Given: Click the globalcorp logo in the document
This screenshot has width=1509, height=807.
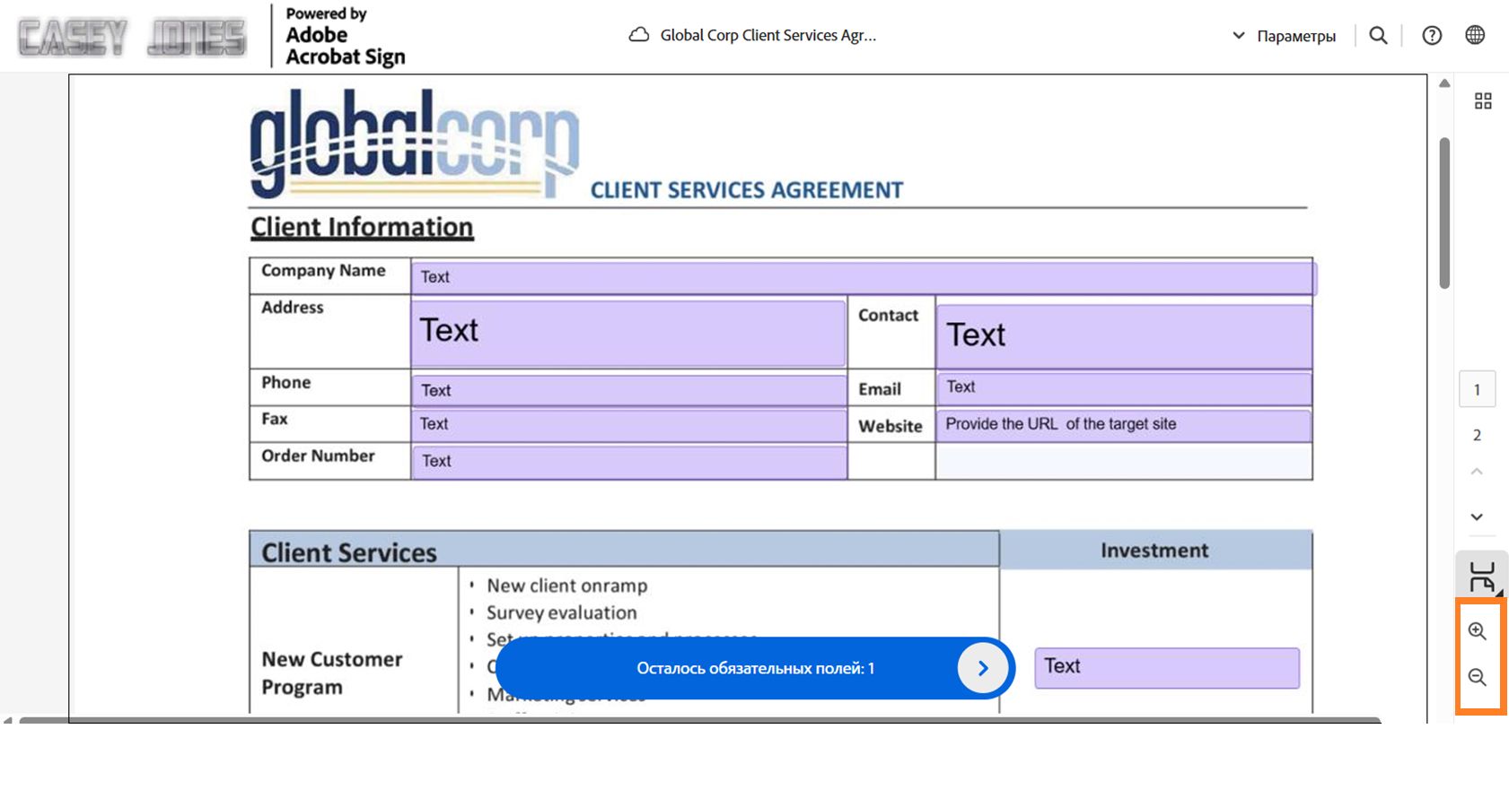Looking at the screenshot, I should [x=415, y=143].
